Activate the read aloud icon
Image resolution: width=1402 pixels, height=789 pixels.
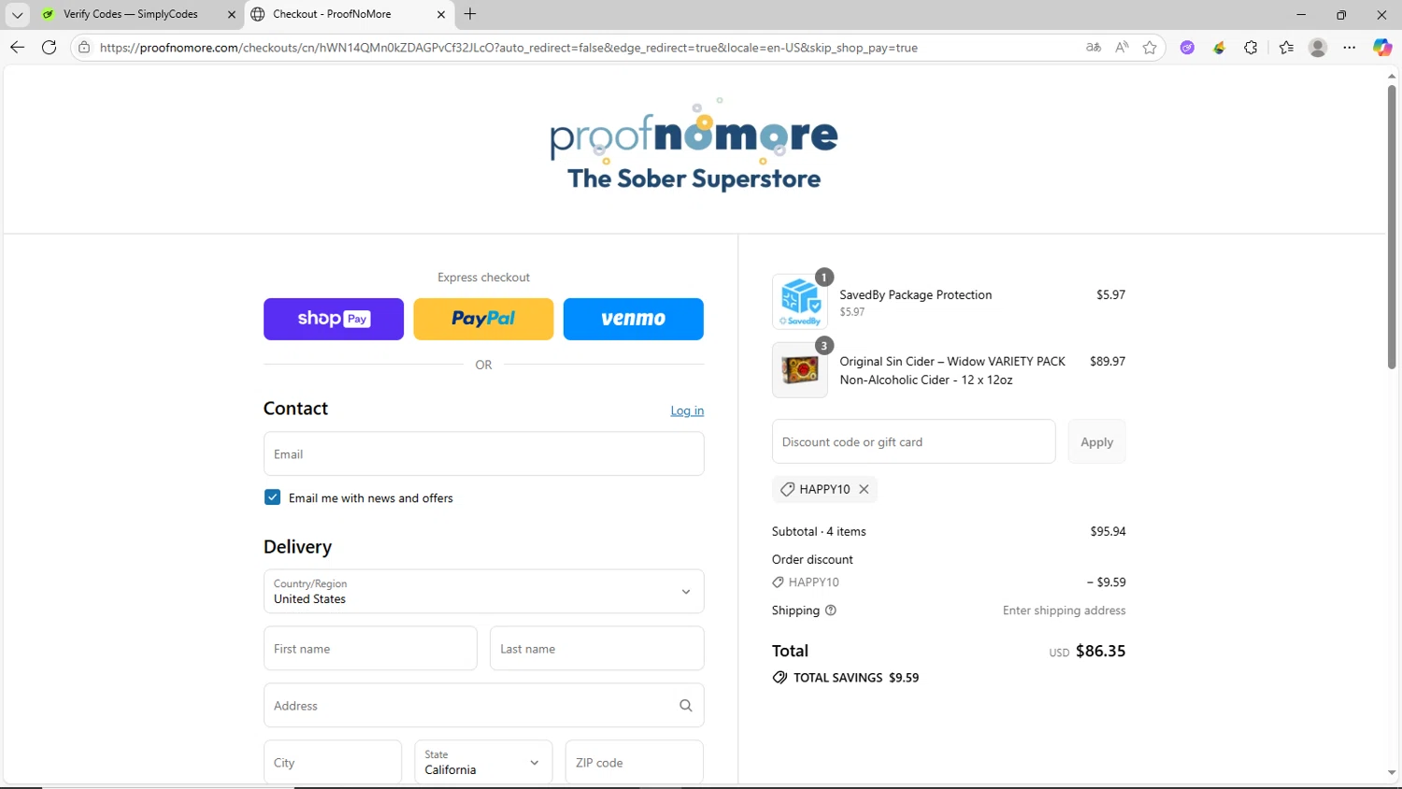click(x=1122, y=48)
